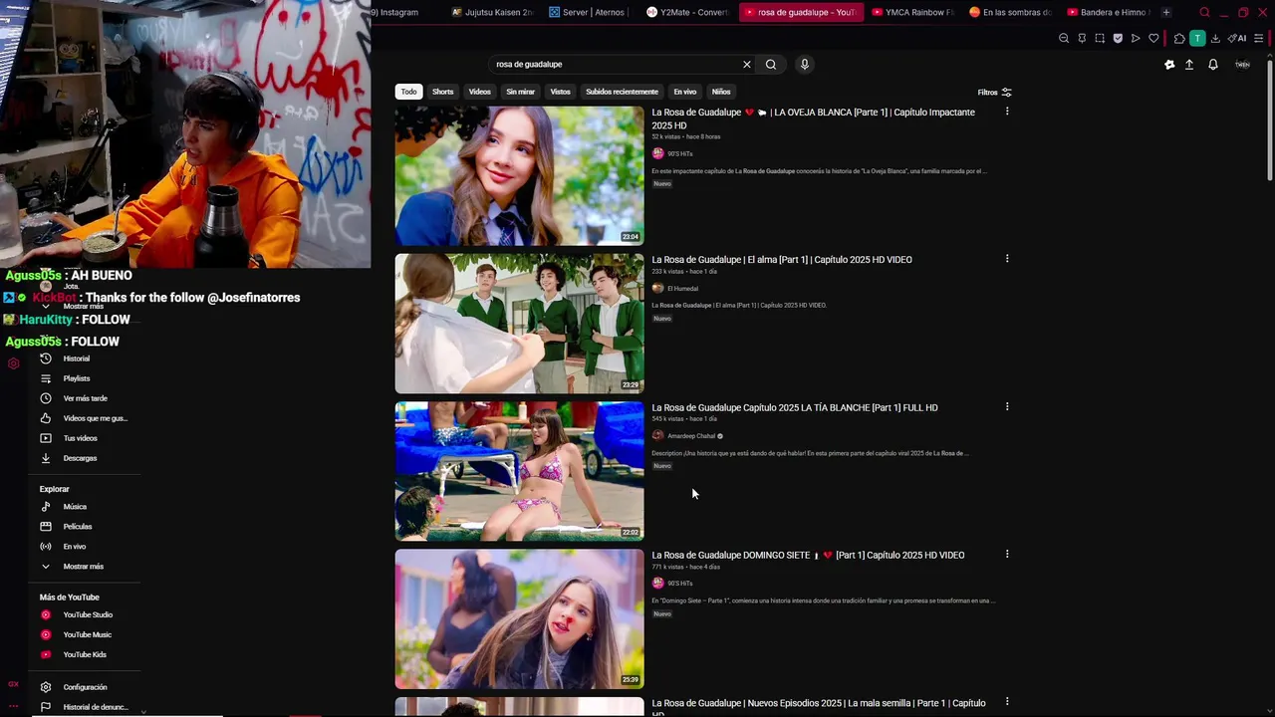The image size is (1275, 717).
Task: Select the Todo filter chip
Action: click(408, 92)
